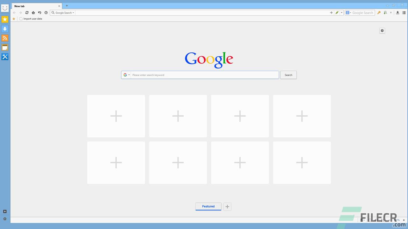
Task: Click the green lightning engine mode icon
Action: [337, 13]
